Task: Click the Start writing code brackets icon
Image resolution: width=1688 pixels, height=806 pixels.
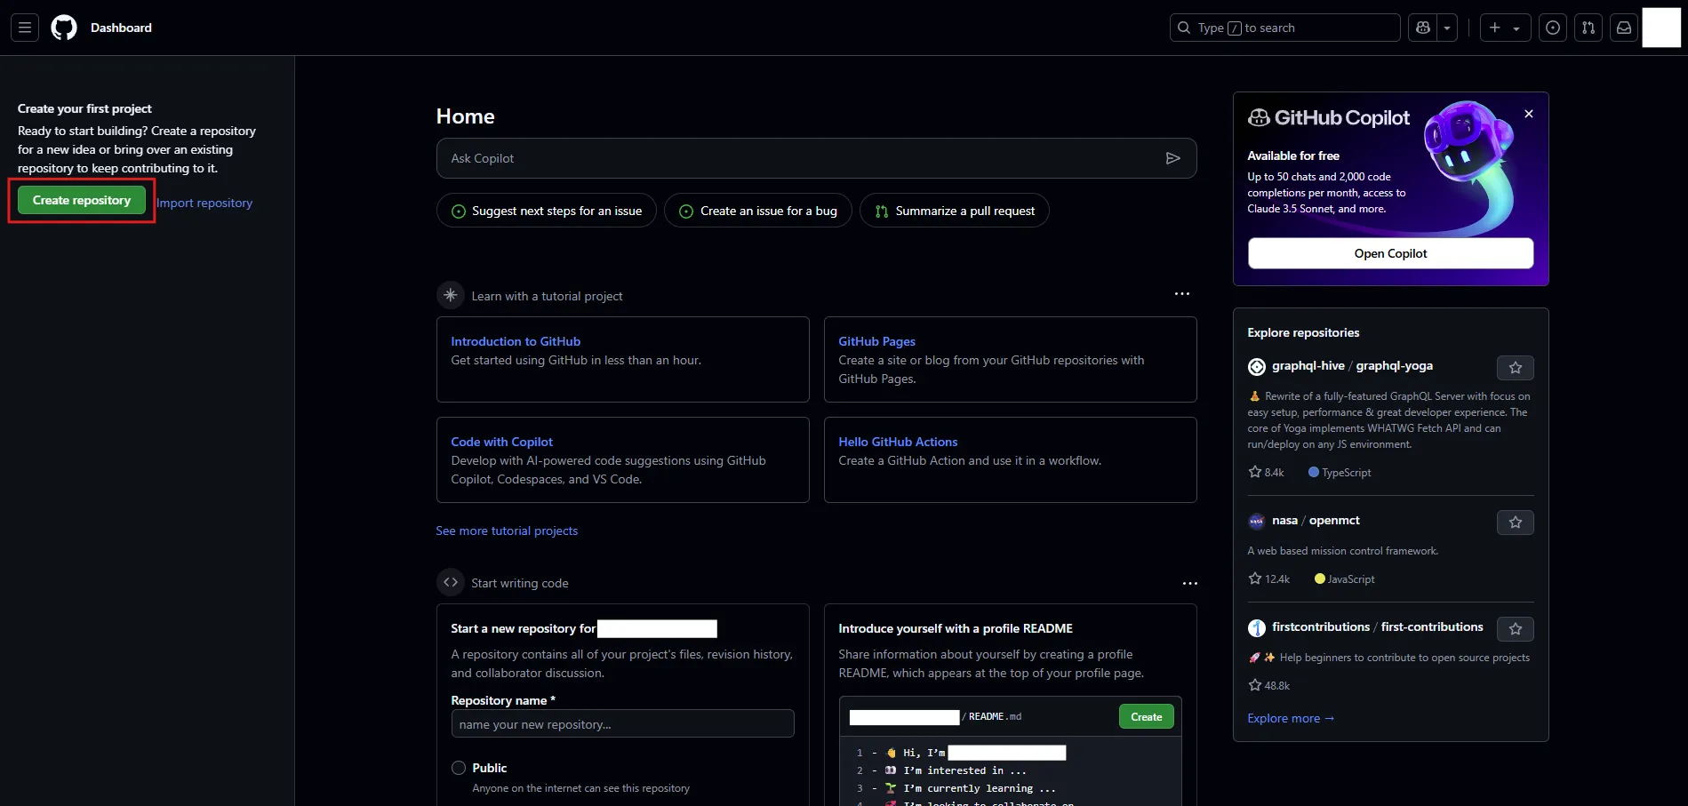Action: 451,582
